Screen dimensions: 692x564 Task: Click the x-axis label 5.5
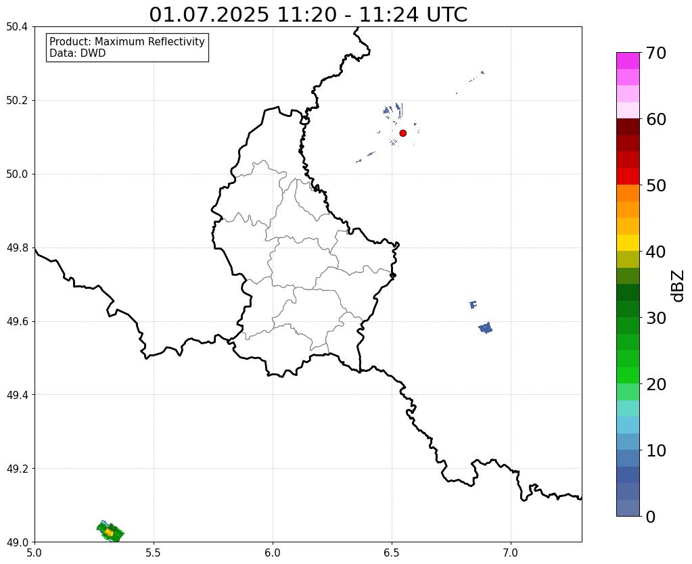154,553
